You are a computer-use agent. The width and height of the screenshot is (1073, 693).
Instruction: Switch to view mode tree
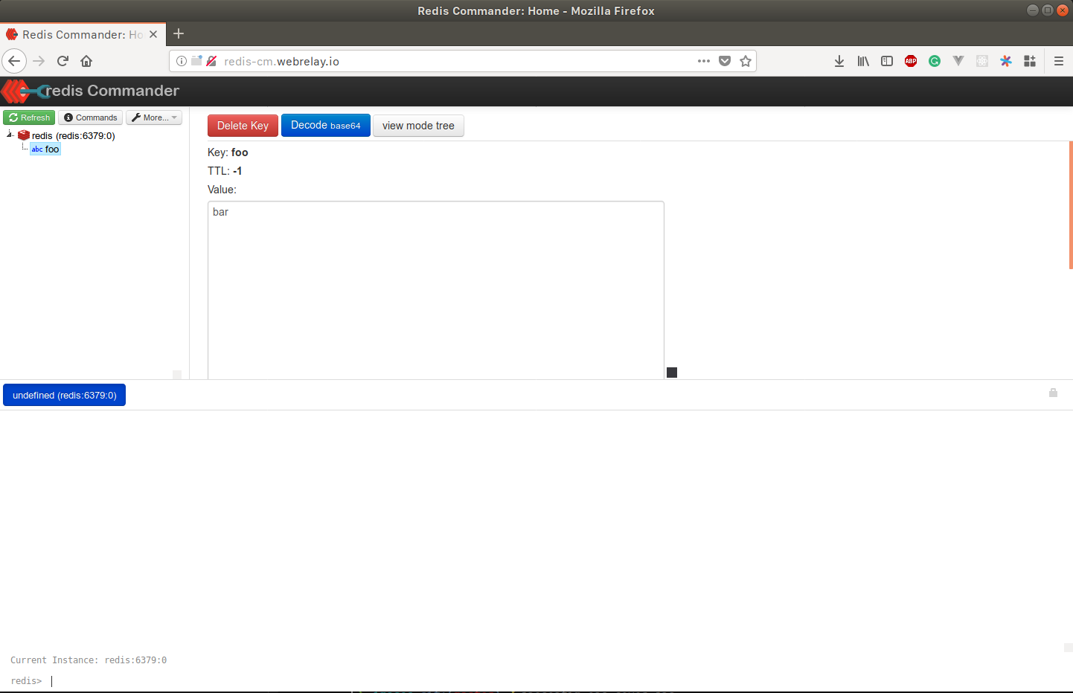[x=418, y=125]
